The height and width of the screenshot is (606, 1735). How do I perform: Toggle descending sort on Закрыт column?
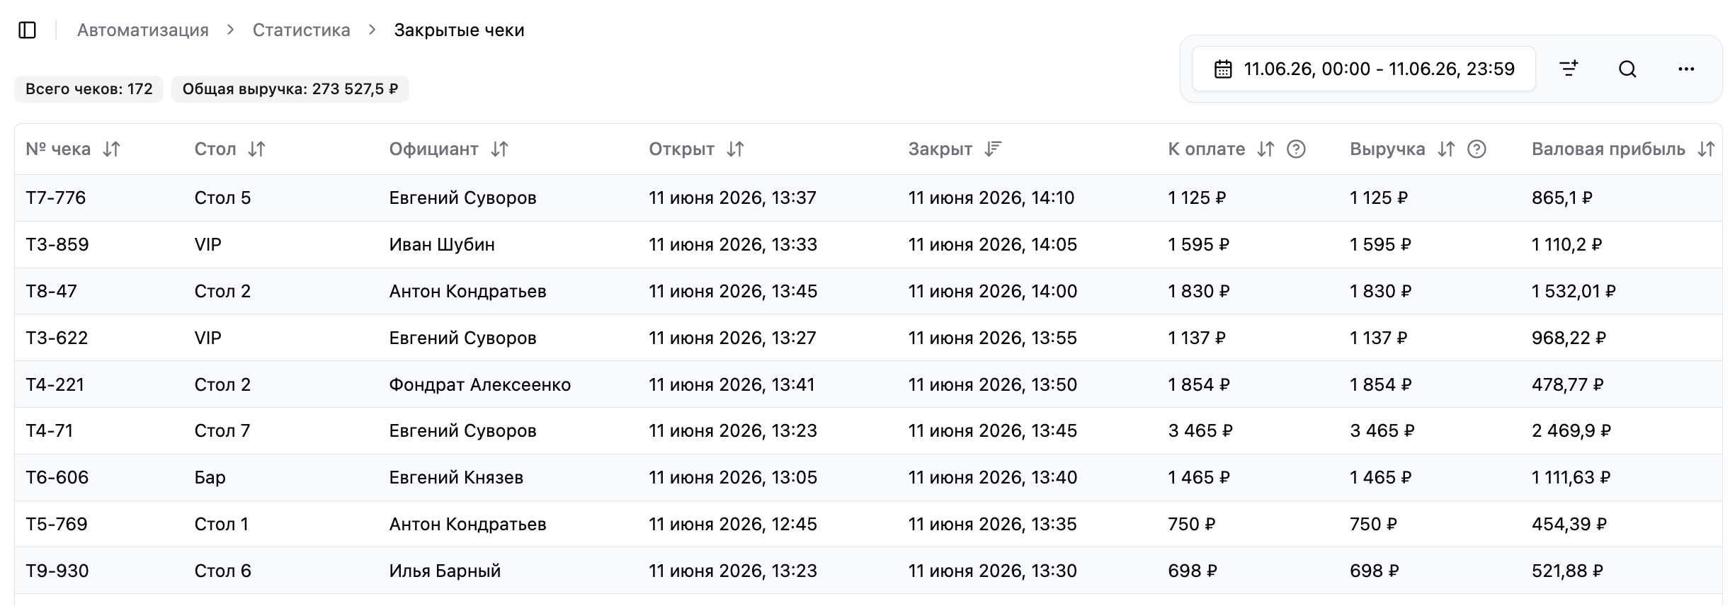tap(993, 149)
